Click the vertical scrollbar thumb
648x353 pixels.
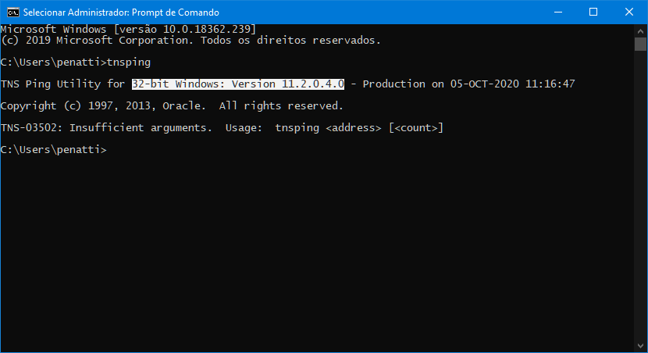coord(640,43)
